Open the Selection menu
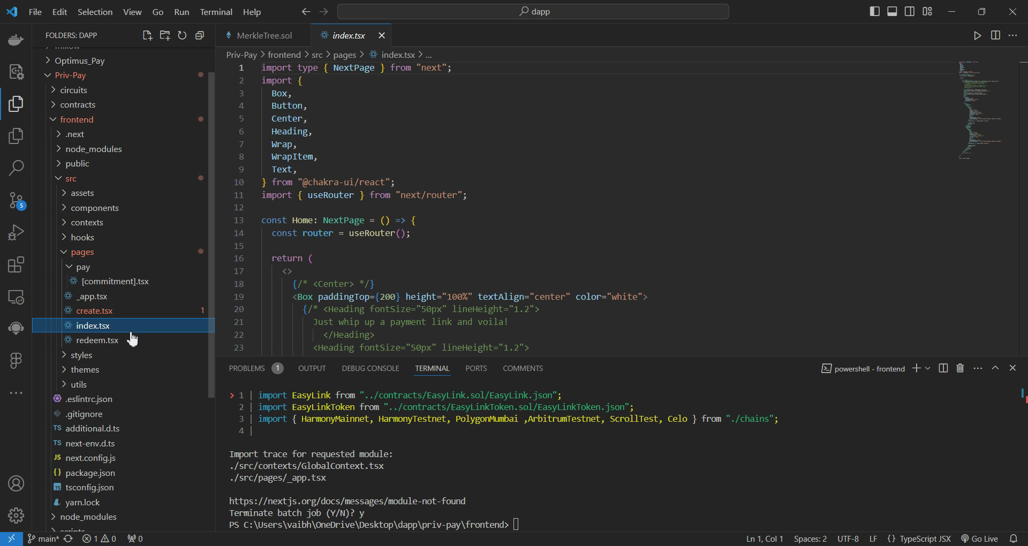This screenshot has width=1028, height=546. [95, 12]
